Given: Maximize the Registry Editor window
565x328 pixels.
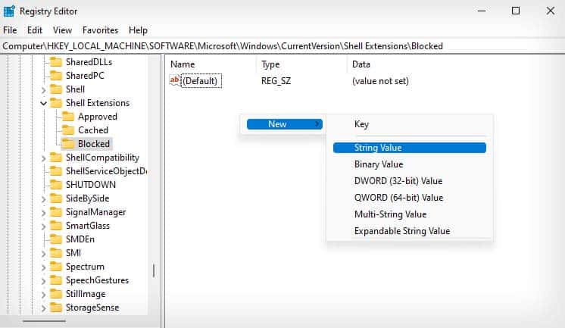Looking at the screenshot, I should coord(516,11).
